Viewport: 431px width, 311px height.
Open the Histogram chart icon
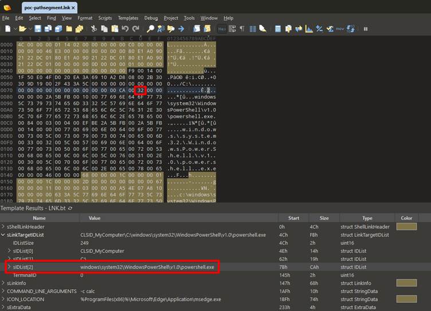point(309,29)
